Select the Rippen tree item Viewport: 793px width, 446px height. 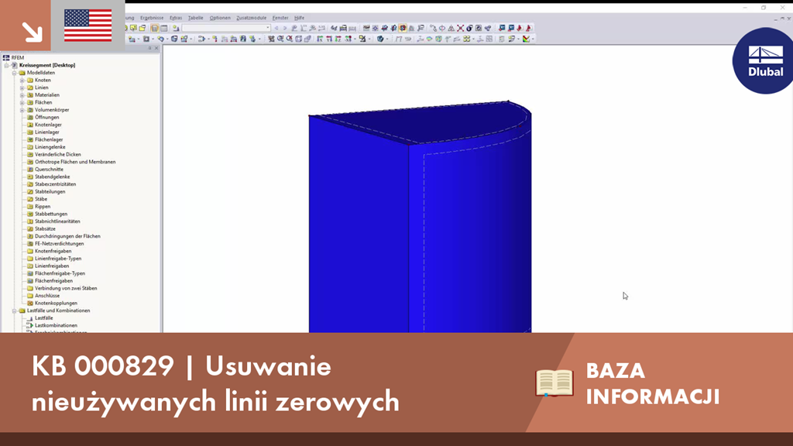[x=43, y=206]
